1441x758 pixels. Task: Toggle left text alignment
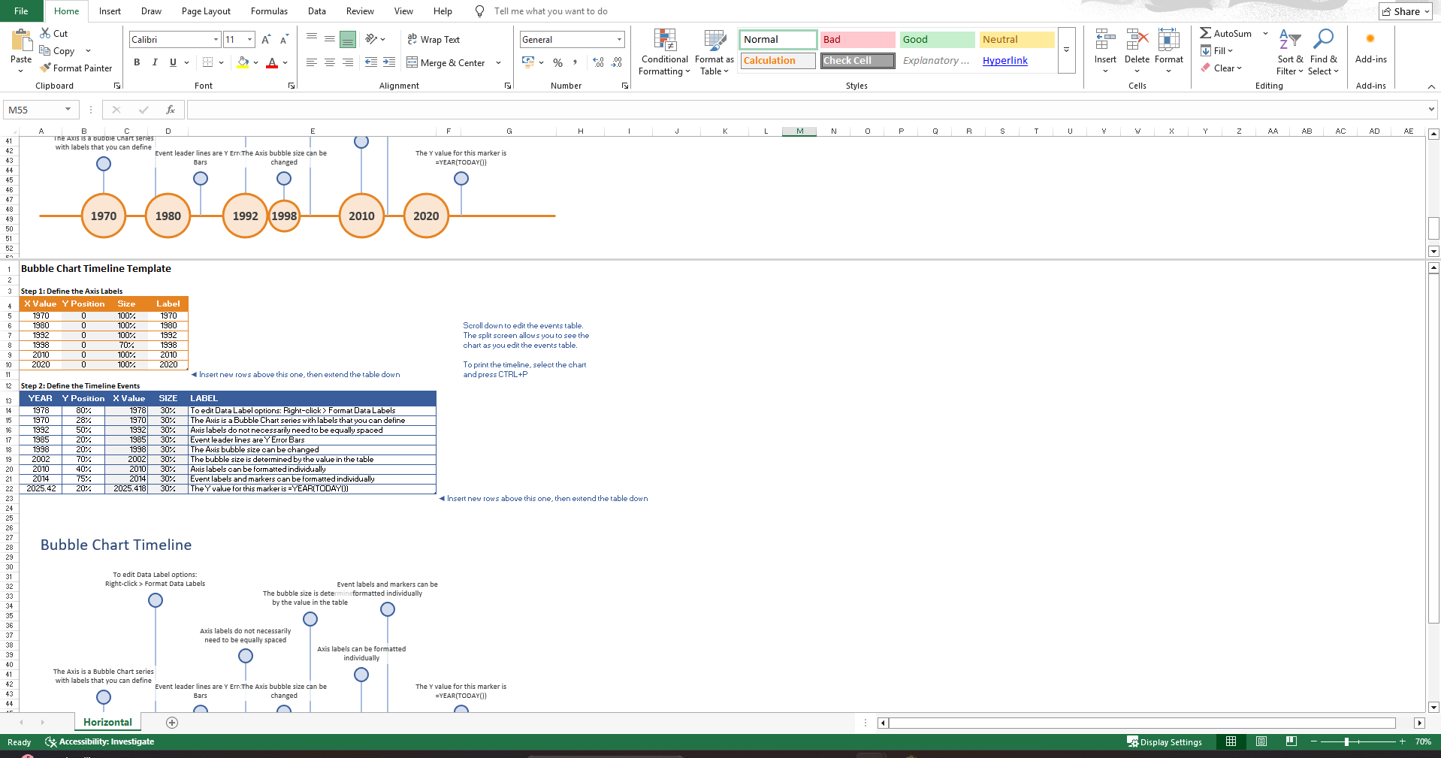pyautogui.click(x=312, y=62)
